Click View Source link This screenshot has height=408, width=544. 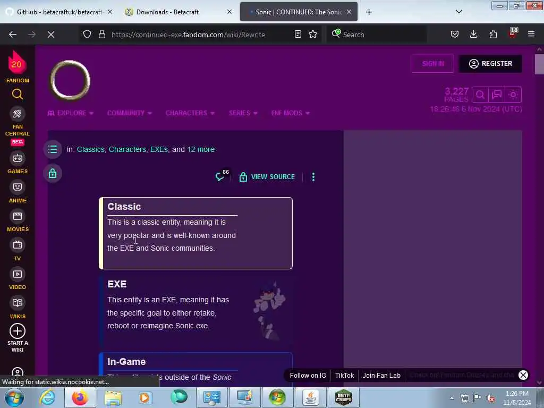267,177
